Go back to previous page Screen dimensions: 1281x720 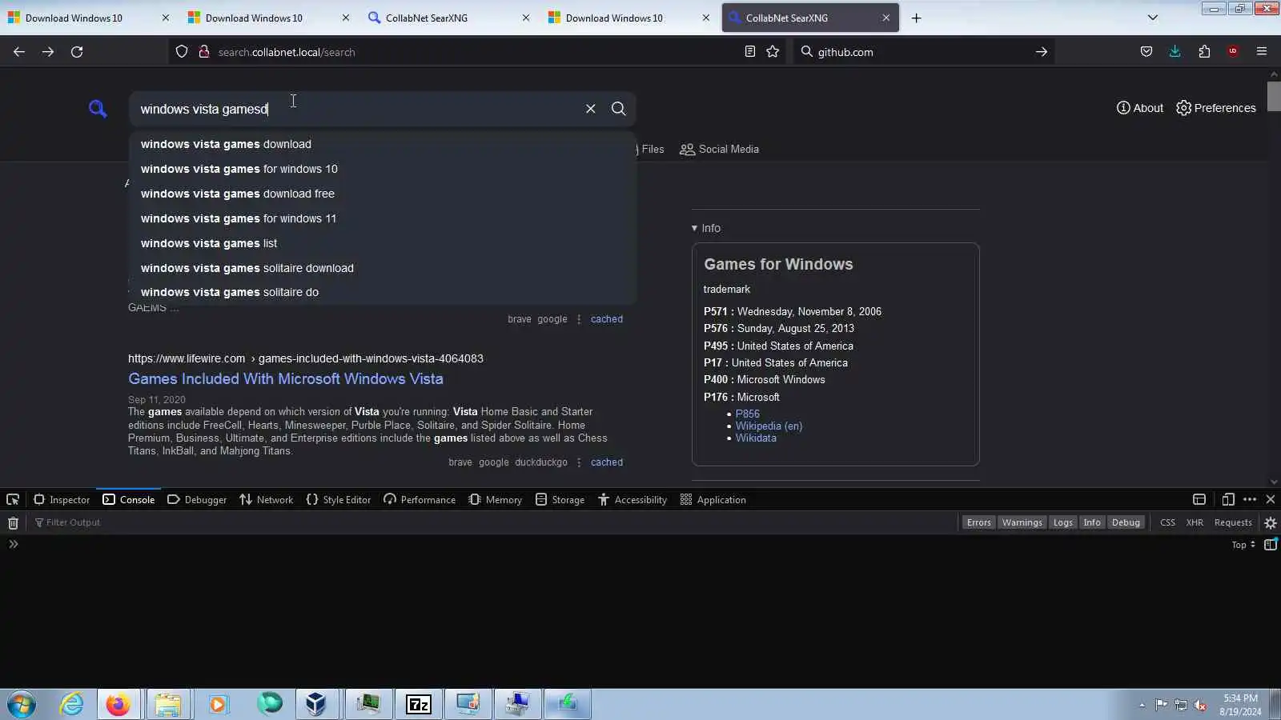point(19,52)
